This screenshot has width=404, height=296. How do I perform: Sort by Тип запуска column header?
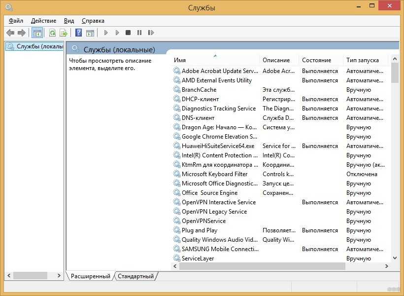click(x=363, y=60)
